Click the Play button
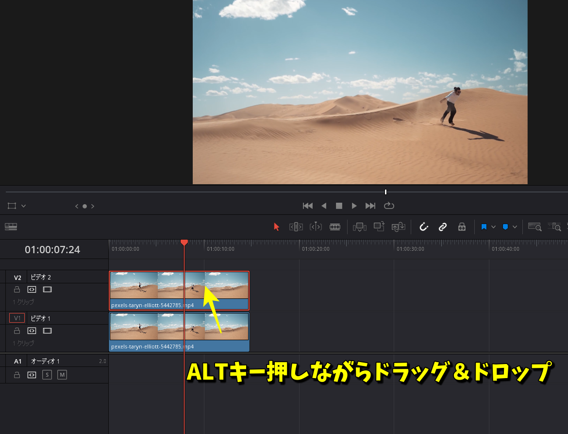The height and width of the screenshot is (434, 568). [354, 205]
